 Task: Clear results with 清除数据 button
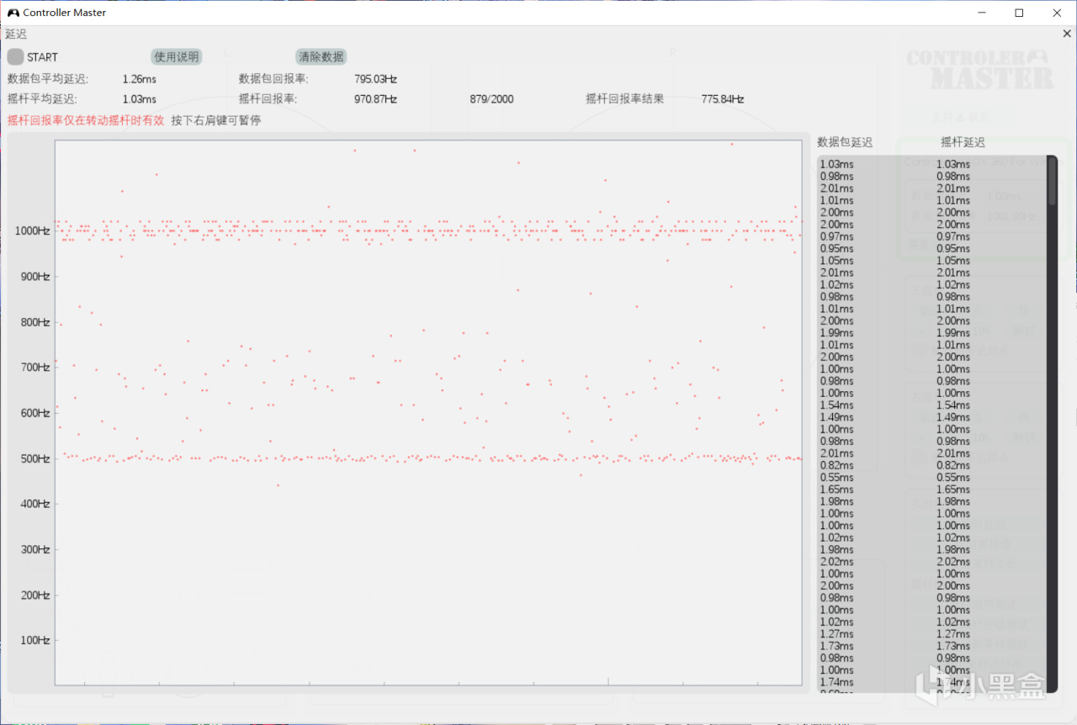(321, 57)
